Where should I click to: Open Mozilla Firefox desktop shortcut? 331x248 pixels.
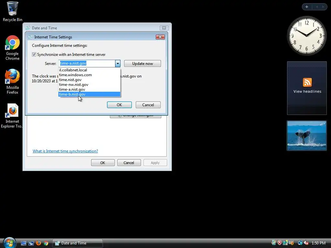click(12, 82)
